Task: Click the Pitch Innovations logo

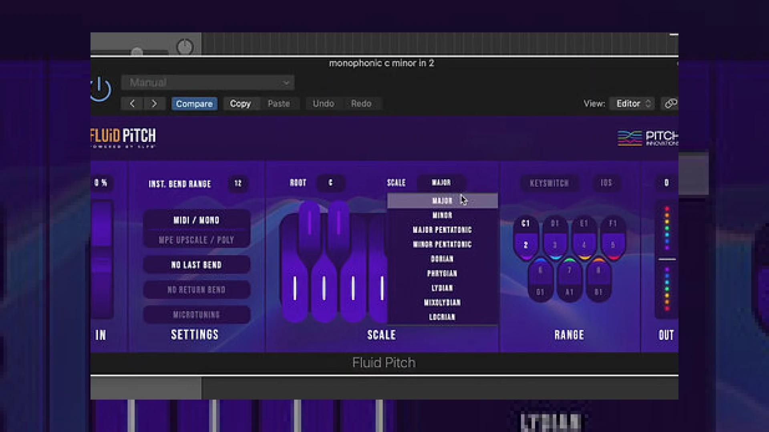Action: point(648,138)
